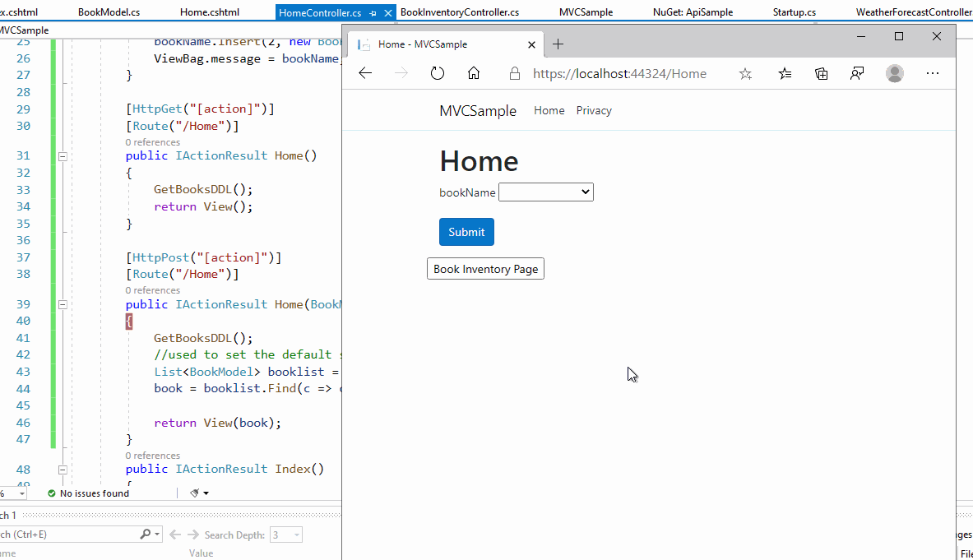
Task: Click the browser Home icon
Action: click(473, 73)
